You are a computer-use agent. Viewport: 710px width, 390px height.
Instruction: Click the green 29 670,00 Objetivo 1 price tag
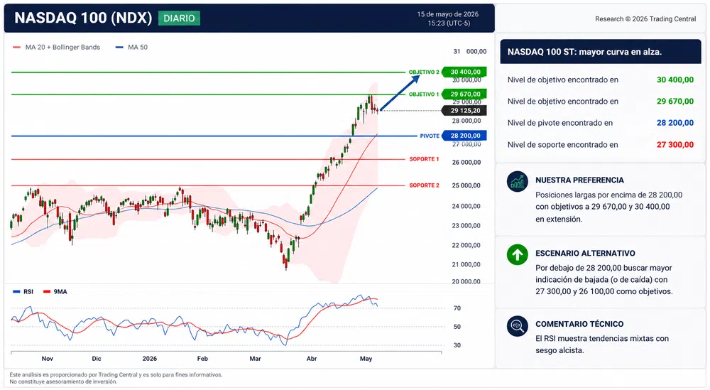(464, 94)
